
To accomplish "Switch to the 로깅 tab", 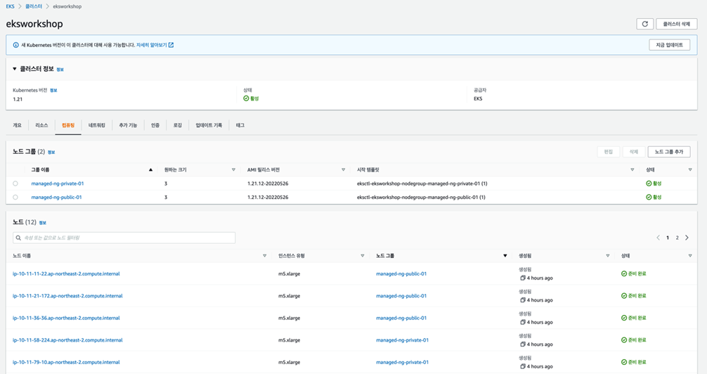I will (178, 125).
